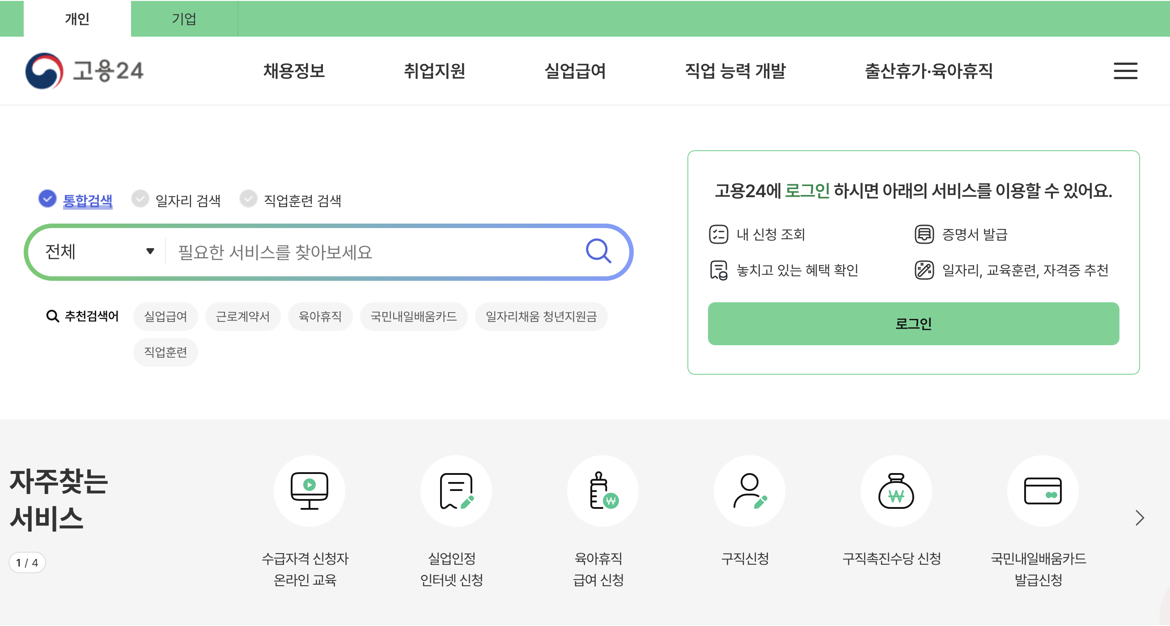
Task: Click the 놓치고 있는 혜택 확인 icon
Action: coord(718,270)
